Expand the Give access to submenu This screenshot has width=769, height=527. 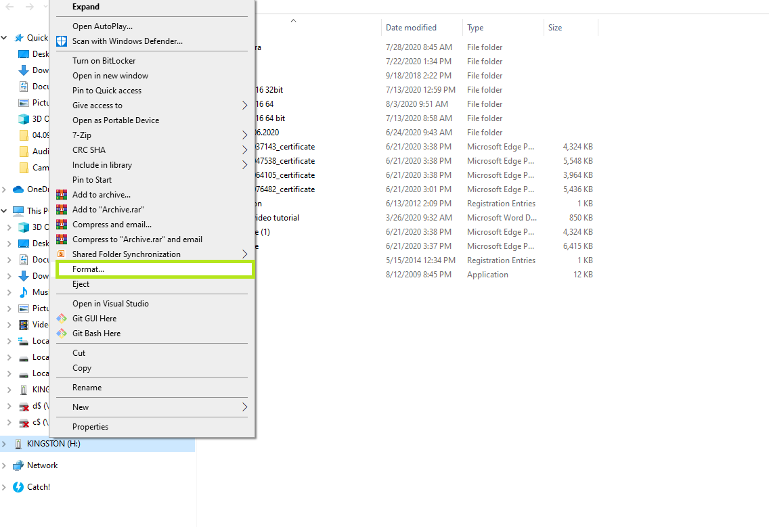[x=245, y=105]
